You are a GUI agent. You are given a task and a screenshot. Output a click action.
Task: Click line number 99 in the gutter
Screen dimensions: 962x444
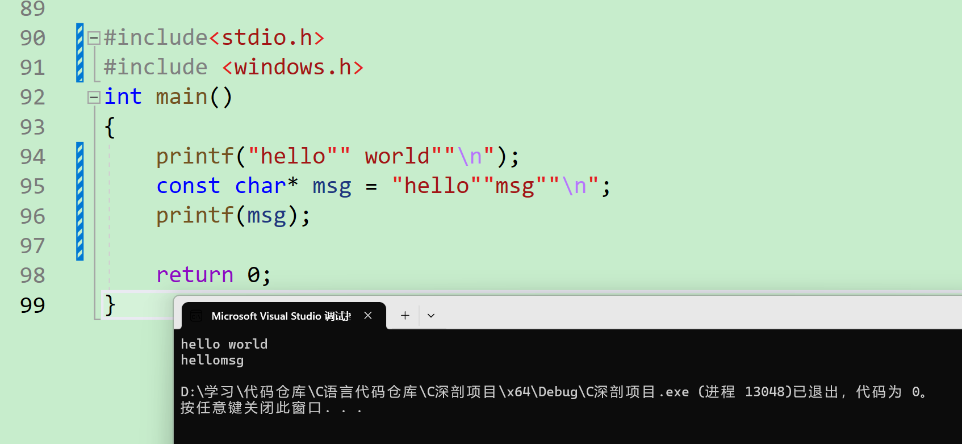[x=32, y=305]
